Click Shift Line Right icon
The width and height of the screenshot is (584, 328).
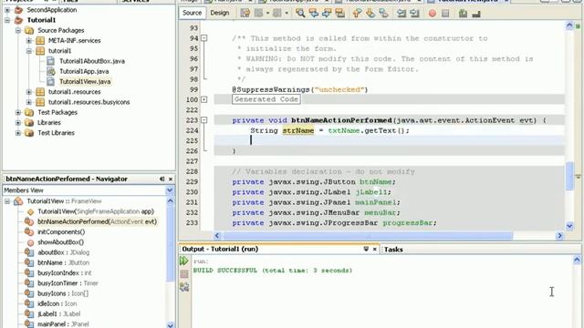414,14
